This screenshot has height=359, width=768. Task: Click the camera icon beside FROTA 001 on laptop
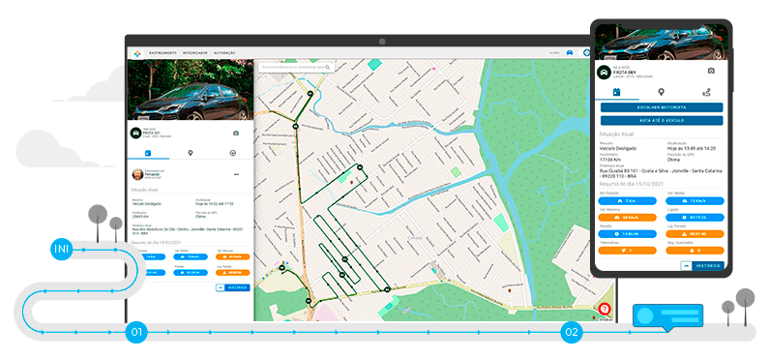(236, 134)
